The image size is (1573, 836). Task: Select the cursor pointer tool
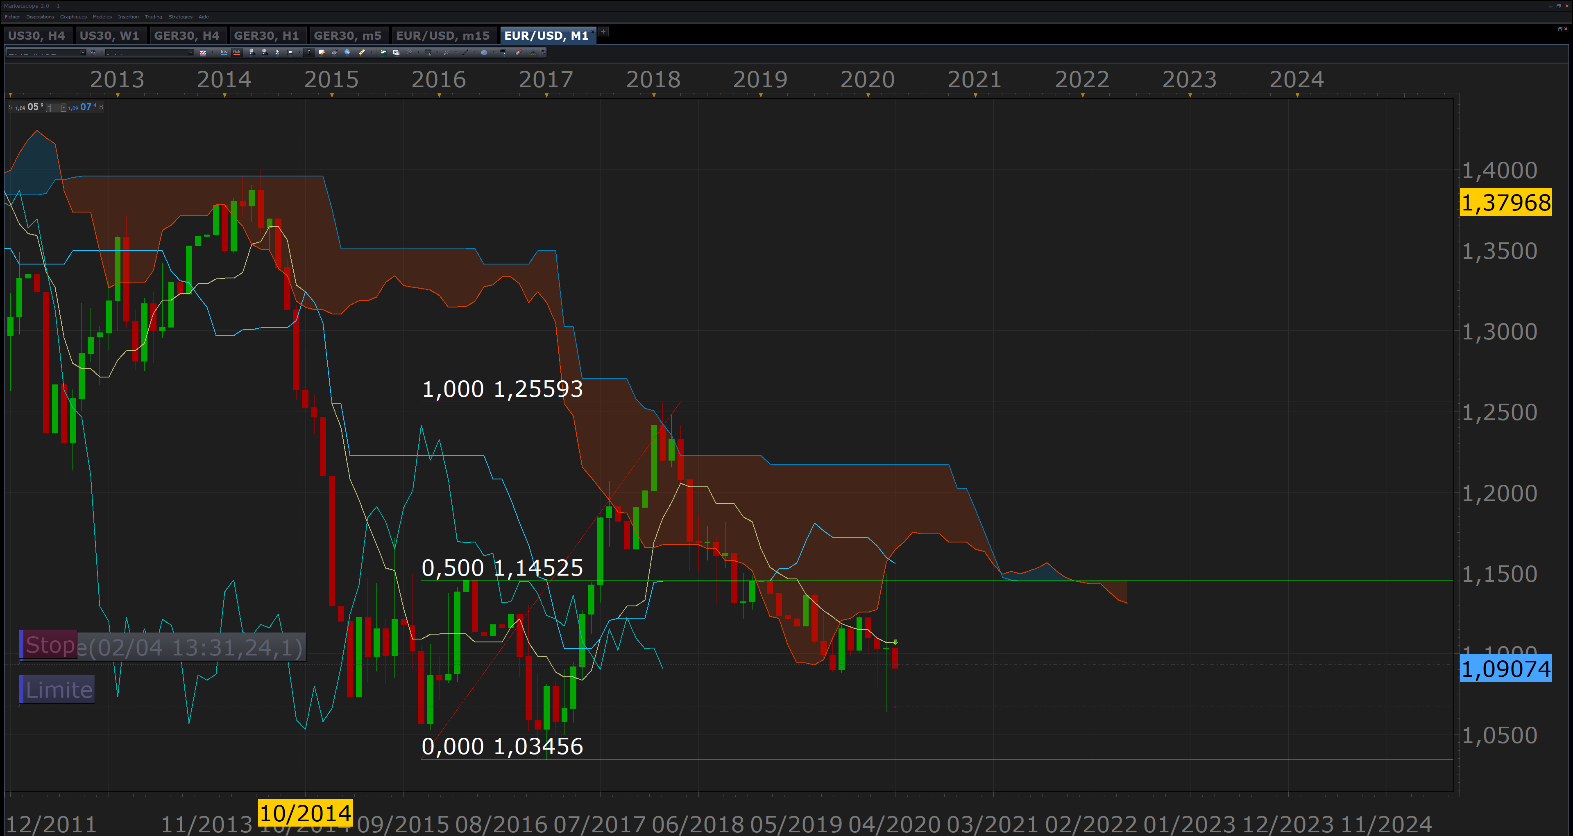coord(277,52)
